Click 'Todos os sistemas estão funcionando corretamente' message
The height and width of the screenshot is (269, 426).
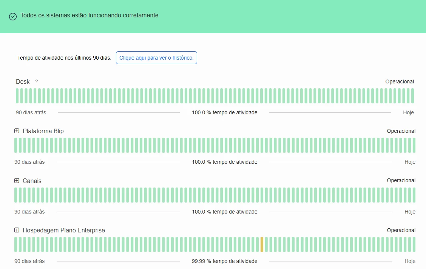pos(90,15)
